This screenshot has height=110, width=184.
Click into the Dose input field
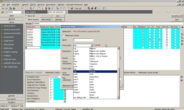83,40
